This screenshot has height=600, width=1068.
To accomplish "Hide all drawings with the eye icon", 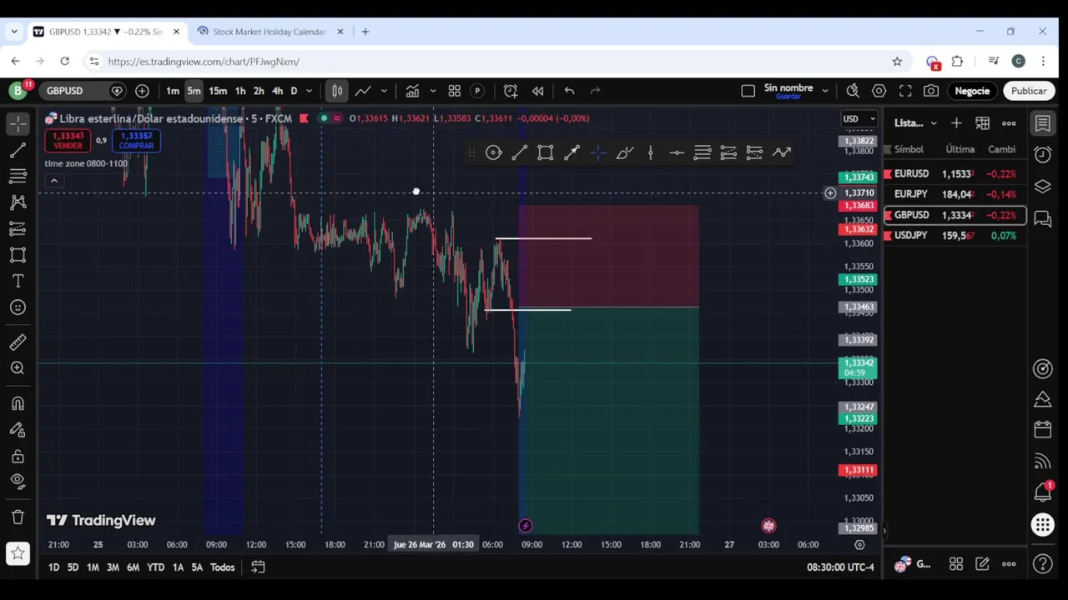I will tap(18, 481).
